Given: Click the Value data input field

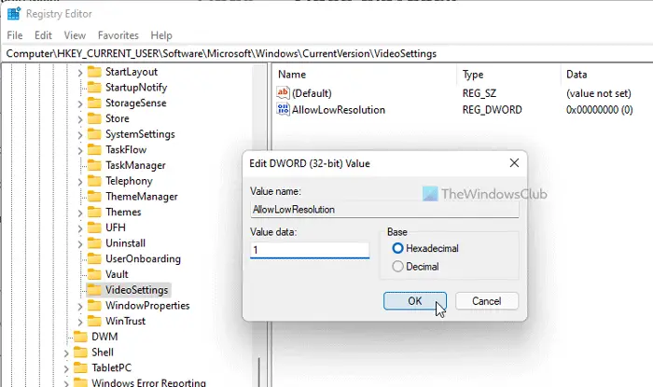Looking at the screenshot, I should pyautogui.click(x=310, y=250).
